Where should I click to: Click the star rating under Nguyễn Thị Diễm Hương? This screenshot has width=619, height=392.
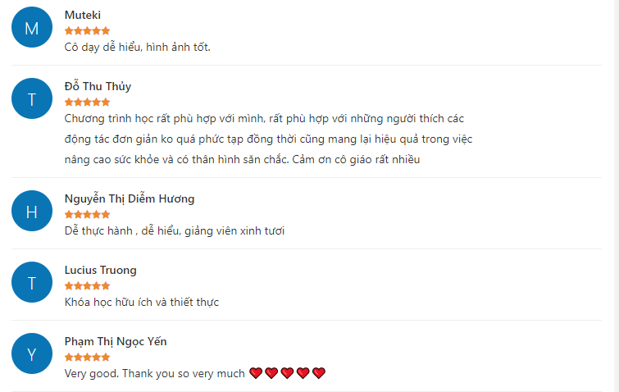click(87, 214)
